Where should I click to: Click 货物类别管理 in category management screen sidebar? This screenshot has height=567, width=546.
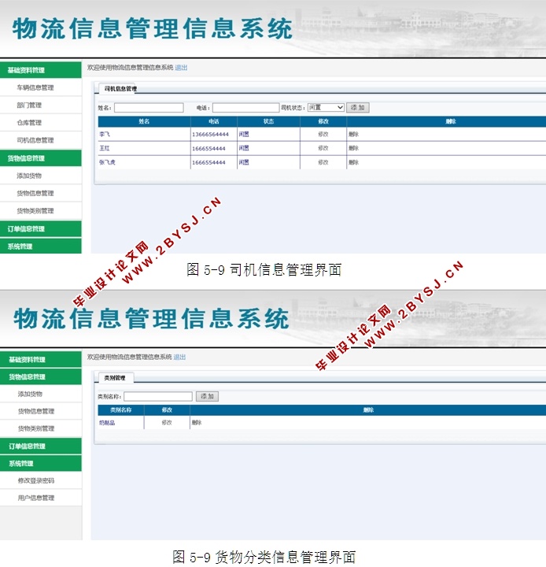(35, 428)
